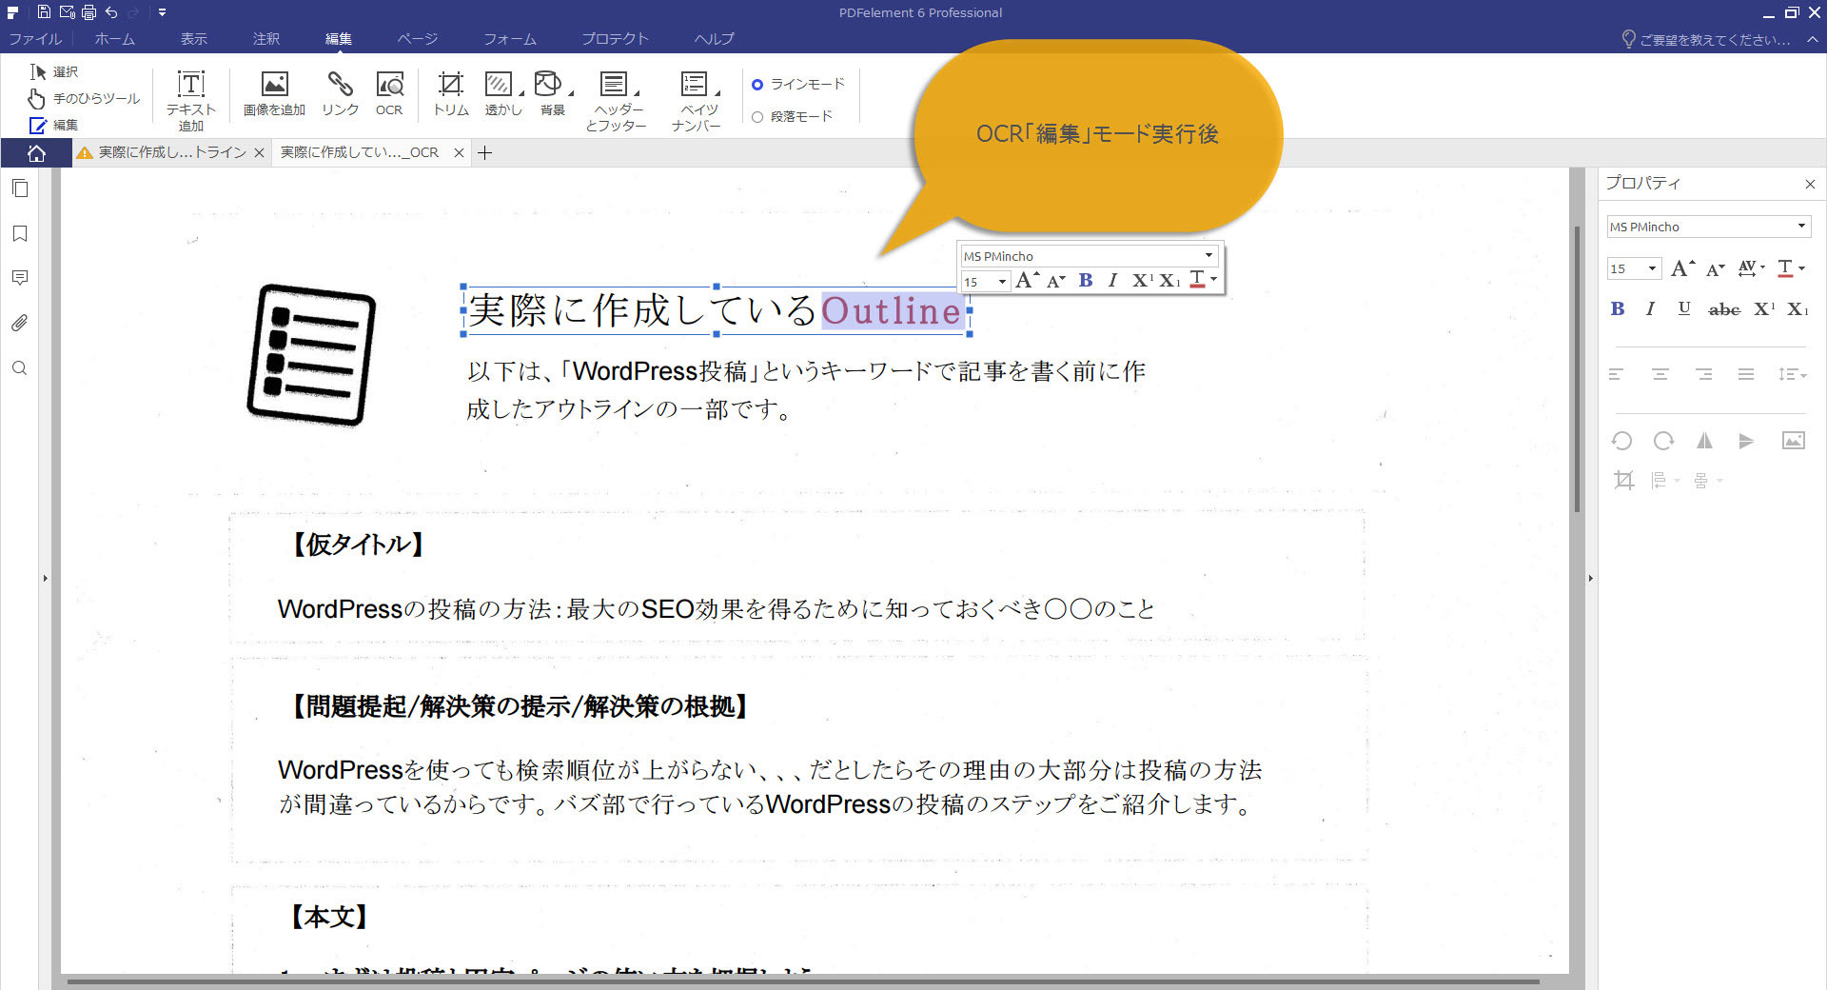
Task: Apply superscript in floating toolbar
Action: coord(1142,280)
